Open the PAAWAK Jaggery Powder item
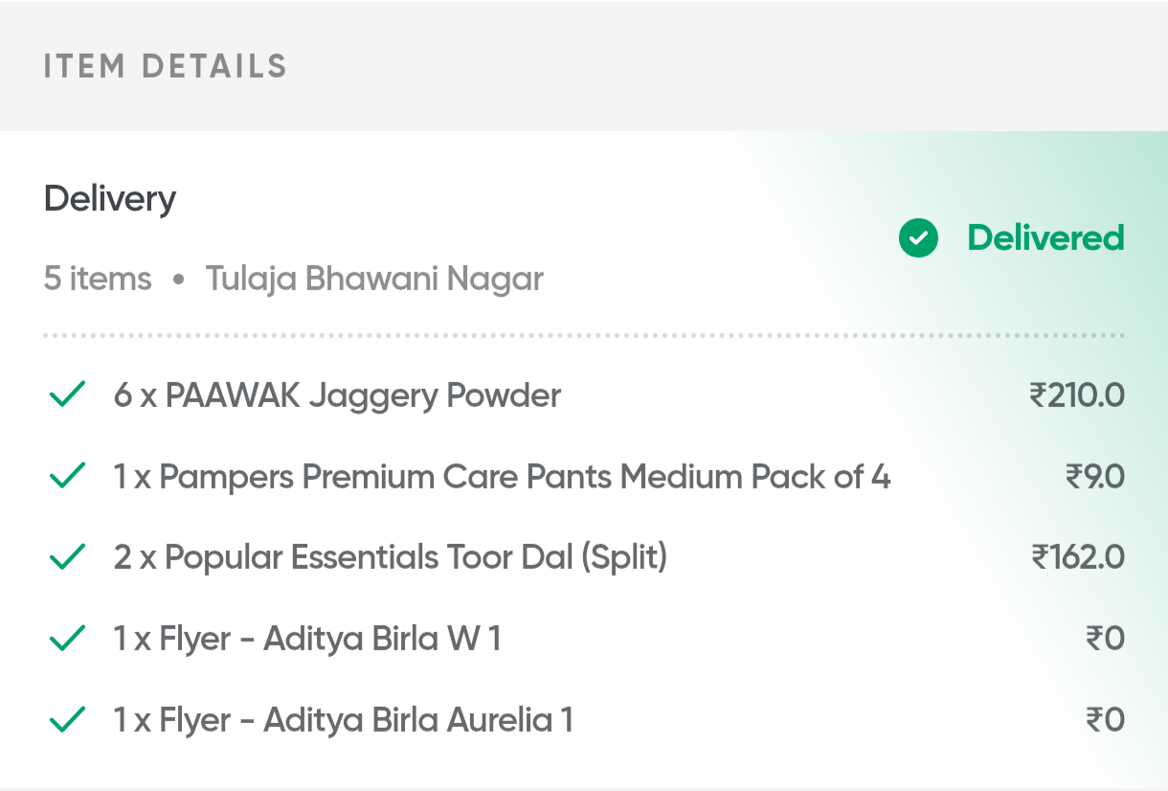Screen dimensions: 1168x791 pos(337,395)
